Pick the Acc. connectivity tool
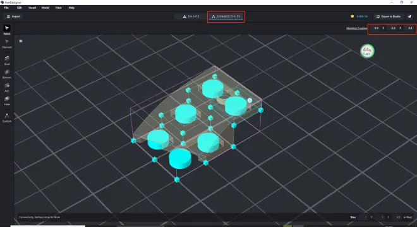The image size is (417, 227). (7, 88)
